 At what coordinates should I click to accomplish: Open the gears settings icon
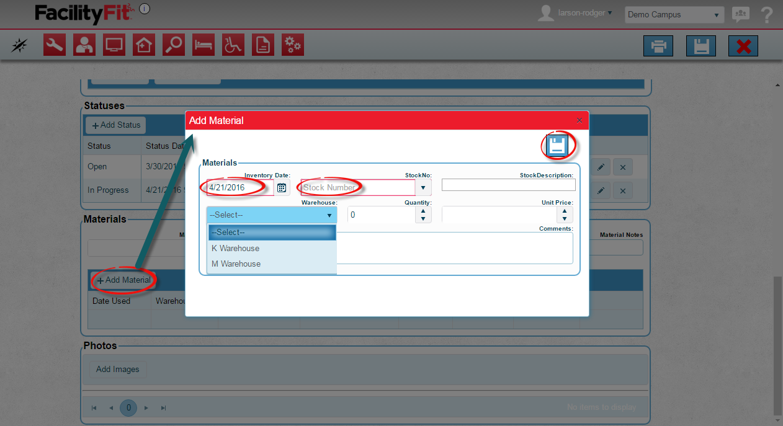293,45
